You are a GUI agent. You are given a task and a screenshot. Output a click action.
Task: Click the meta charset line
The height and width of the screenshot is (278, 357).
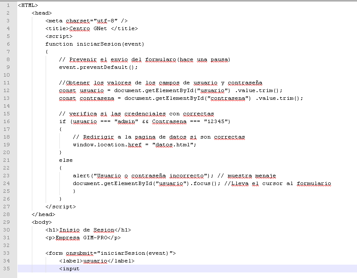pyautogui.click(x=86, y=21)
